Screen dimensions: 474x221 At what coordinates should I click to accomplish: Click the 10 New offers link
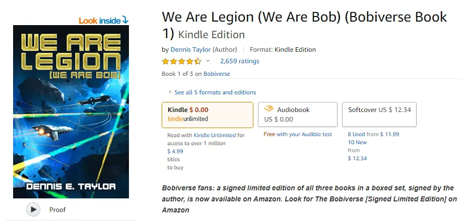click(357, 142)
